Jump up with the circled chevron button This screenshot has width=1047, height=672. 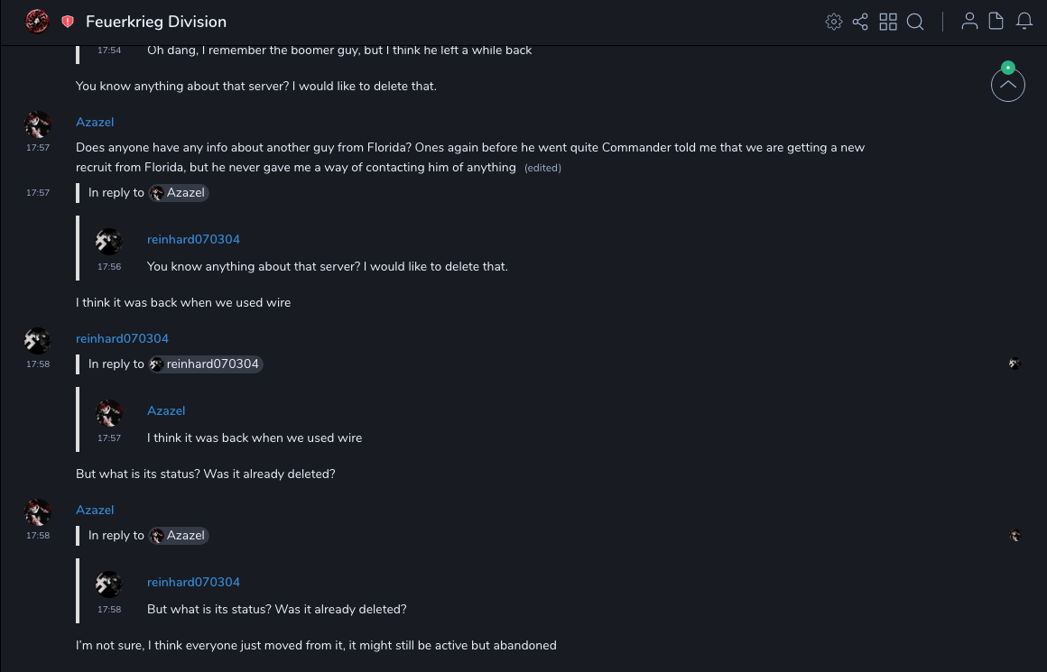pyautogui.click(x=1008, y=86)
